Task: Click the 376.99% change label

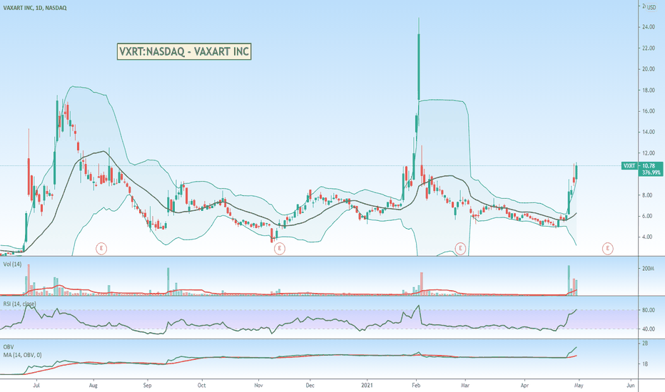Action: (651, 172)
